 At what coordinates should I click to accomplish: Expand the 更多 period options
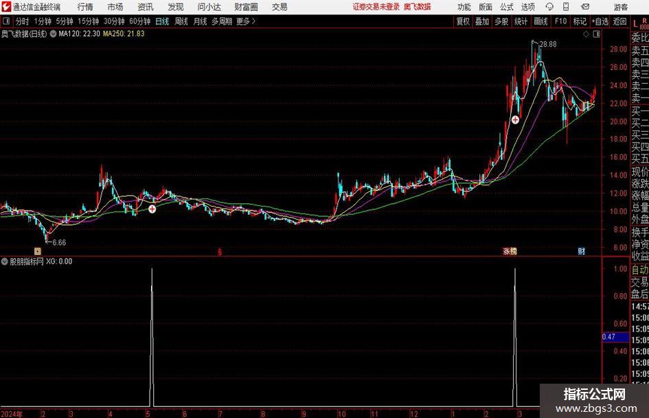[247, 21]
